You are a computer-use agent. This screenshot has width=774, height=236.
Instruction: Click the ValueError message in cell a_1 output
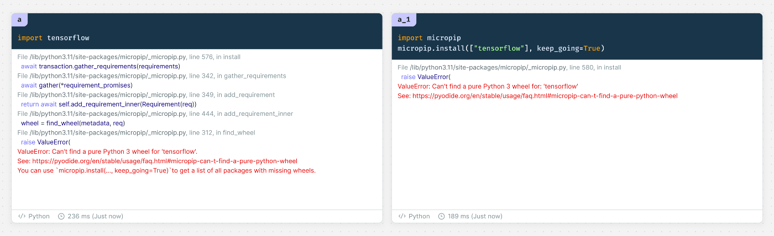pyautogui.click(x=488, y=87)
